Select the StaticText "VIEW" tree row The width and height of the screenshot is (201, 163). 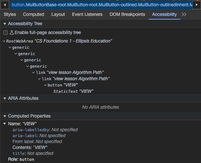(73, 91)
